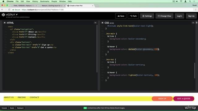Switch to Natours Exciting tours tab
198x111 pixels.
click(52, 6)
